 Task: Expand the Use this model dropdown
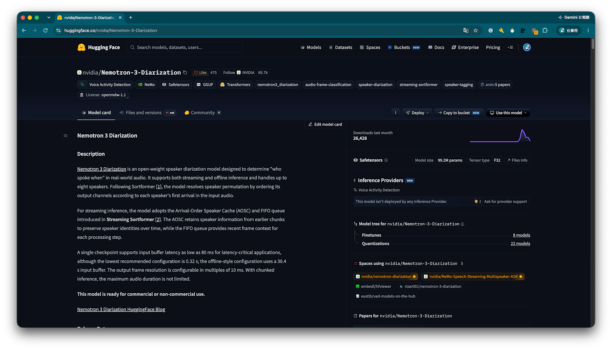(508, 113)
